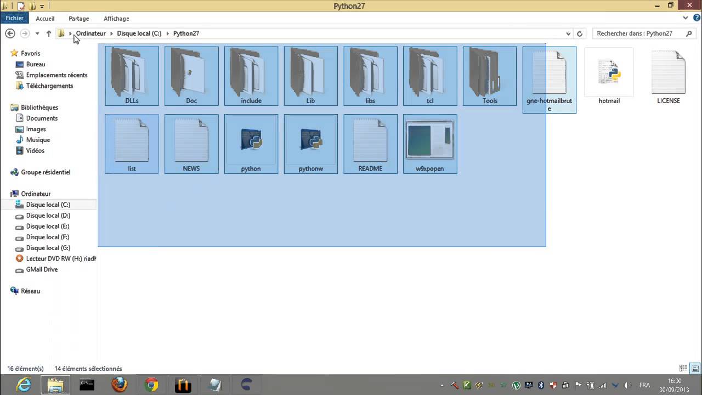Open recent locations dropdown arrow
The image size is (702, 395).
pos(37,33)
